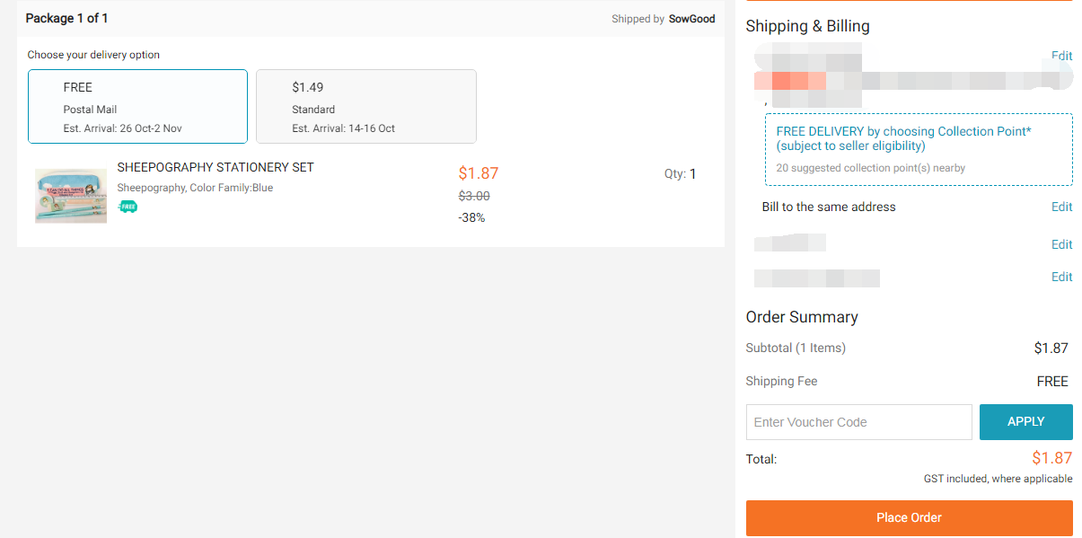Click the orange Place Order button

[x=909, y=518]
